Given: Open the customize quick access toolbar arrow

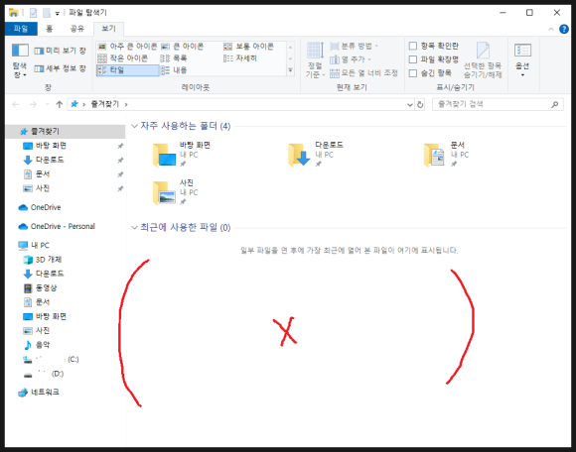Looking at the screenshot, I should [58, 13].
